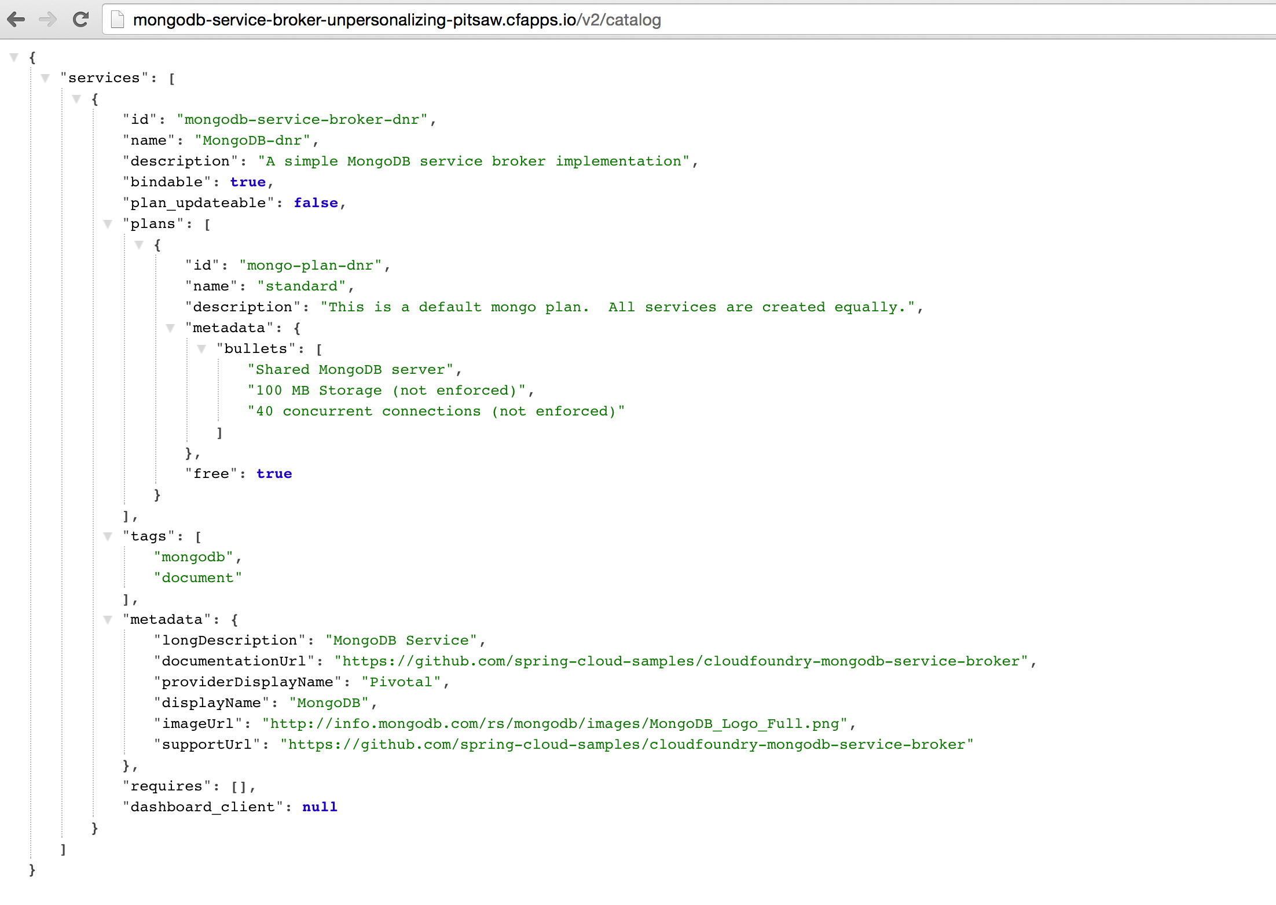Click the "tags" key label

tap(149, 536)
